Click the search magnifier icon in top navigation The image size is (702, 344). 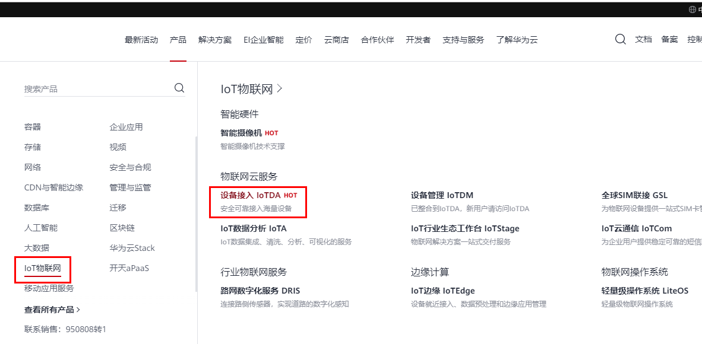[620, 39]
